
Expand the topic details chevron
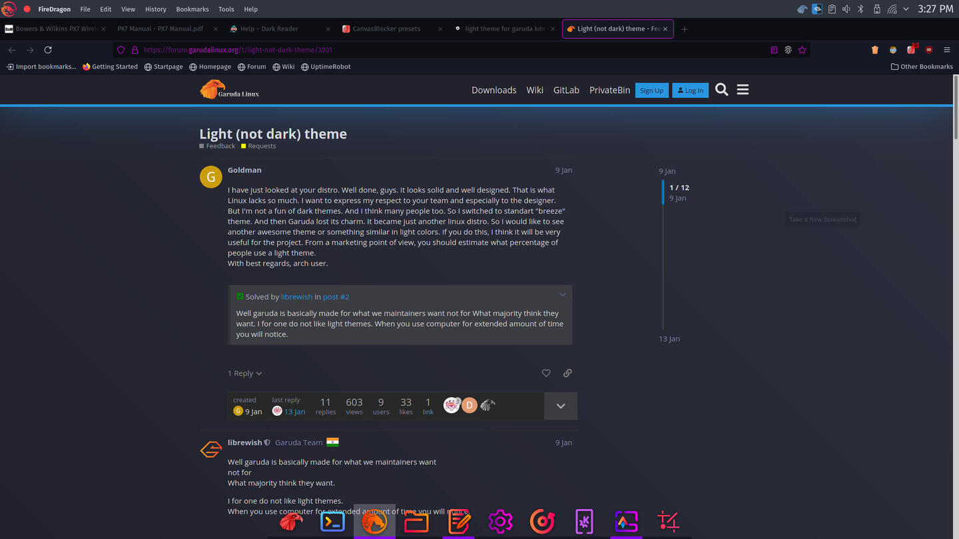pyautogui.click(x=561, y=406)
